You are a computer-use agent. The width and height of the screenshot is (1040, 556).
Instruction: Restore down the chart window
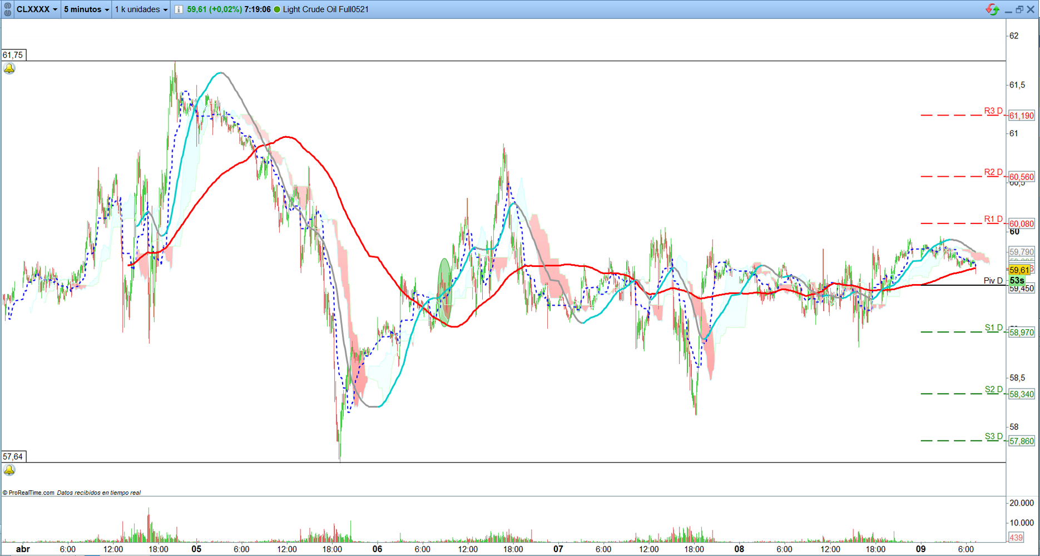pyautogui.click(x=1019, y=9)
